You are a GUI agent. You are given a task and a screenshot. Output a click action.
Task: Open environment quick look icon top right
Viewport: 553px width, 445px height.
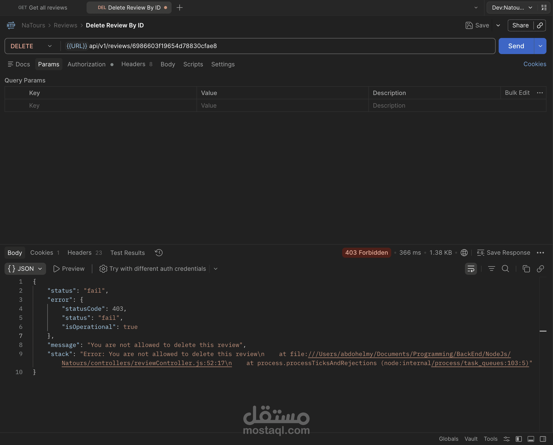click(x=544, y=8)
